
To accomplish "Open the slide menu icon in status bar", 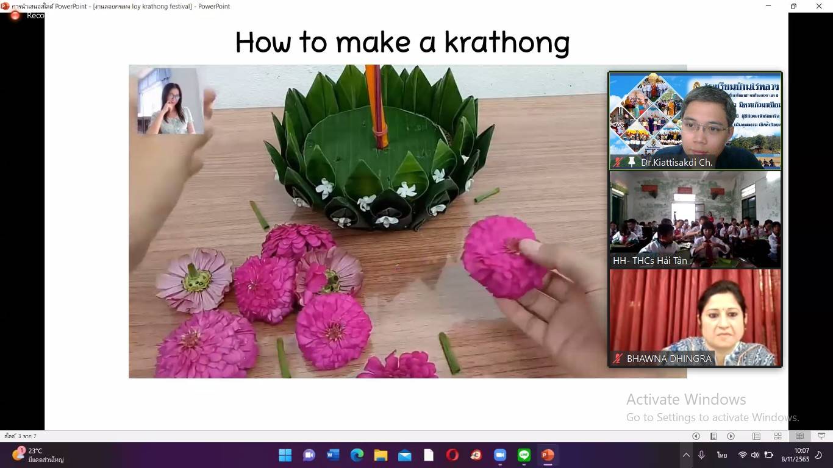I will [713, 436].
